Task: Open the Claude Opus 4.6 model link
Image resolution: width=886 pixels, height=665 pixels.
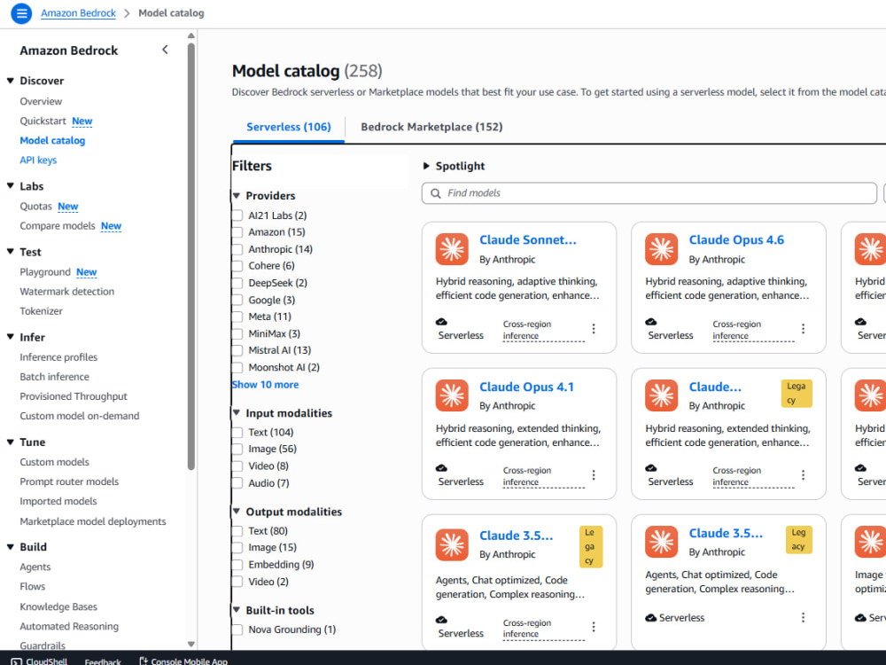Action: [x=736, y=240]
